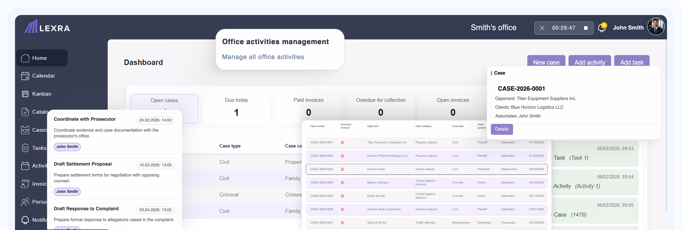
Task: Open Details for CASE-2026-0001 popup
Action: (x=502, y=129)
